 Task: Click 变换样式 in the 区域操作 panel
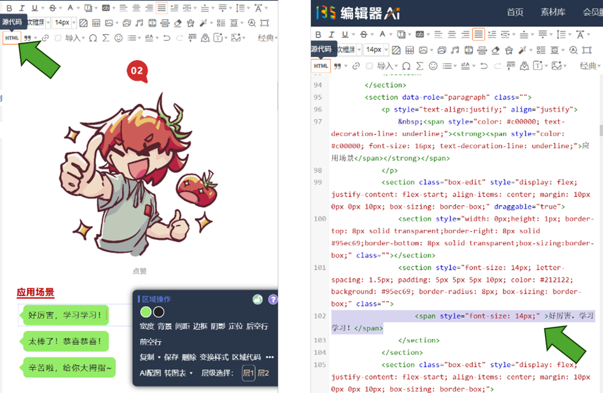(x=213, y=357)
